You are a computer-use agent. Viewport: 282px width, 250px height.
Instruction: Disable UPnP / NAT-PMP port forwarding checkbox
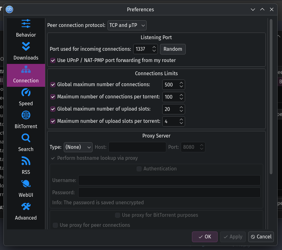53,60
